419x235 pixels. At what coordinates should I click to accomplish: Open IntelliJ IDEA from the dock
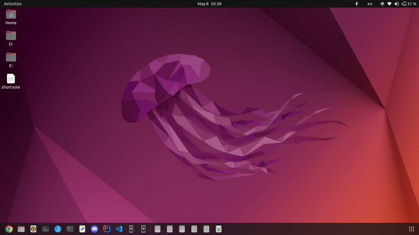[x=106, y=229]
